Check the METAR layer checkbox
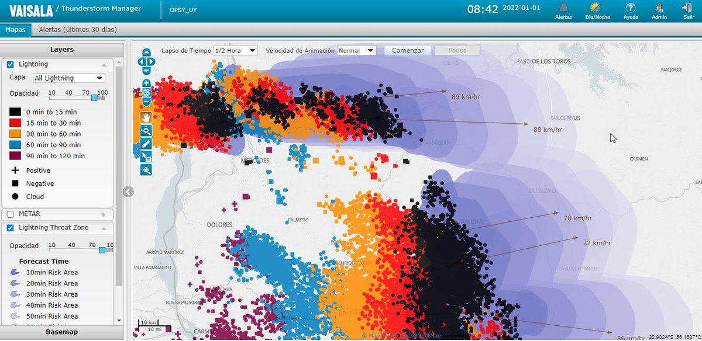Viewport: 702px width, 341px height. click(x=10, y=214)
